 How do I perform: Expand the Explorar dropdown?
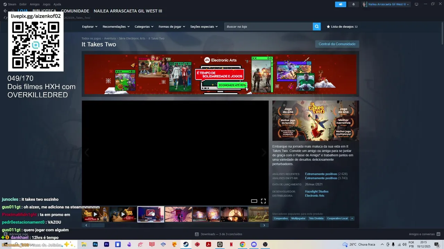pyautogui.click(x=89, y=27)
